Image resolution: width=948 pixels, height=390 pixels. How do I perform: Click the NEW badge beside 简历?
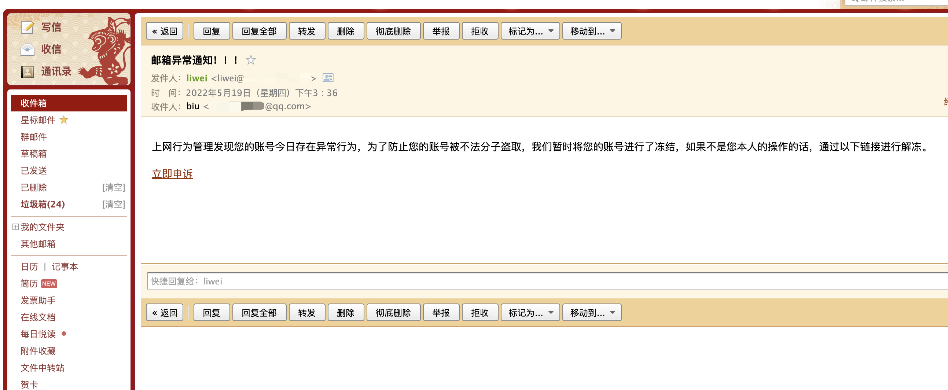click(x=49, y=284)
